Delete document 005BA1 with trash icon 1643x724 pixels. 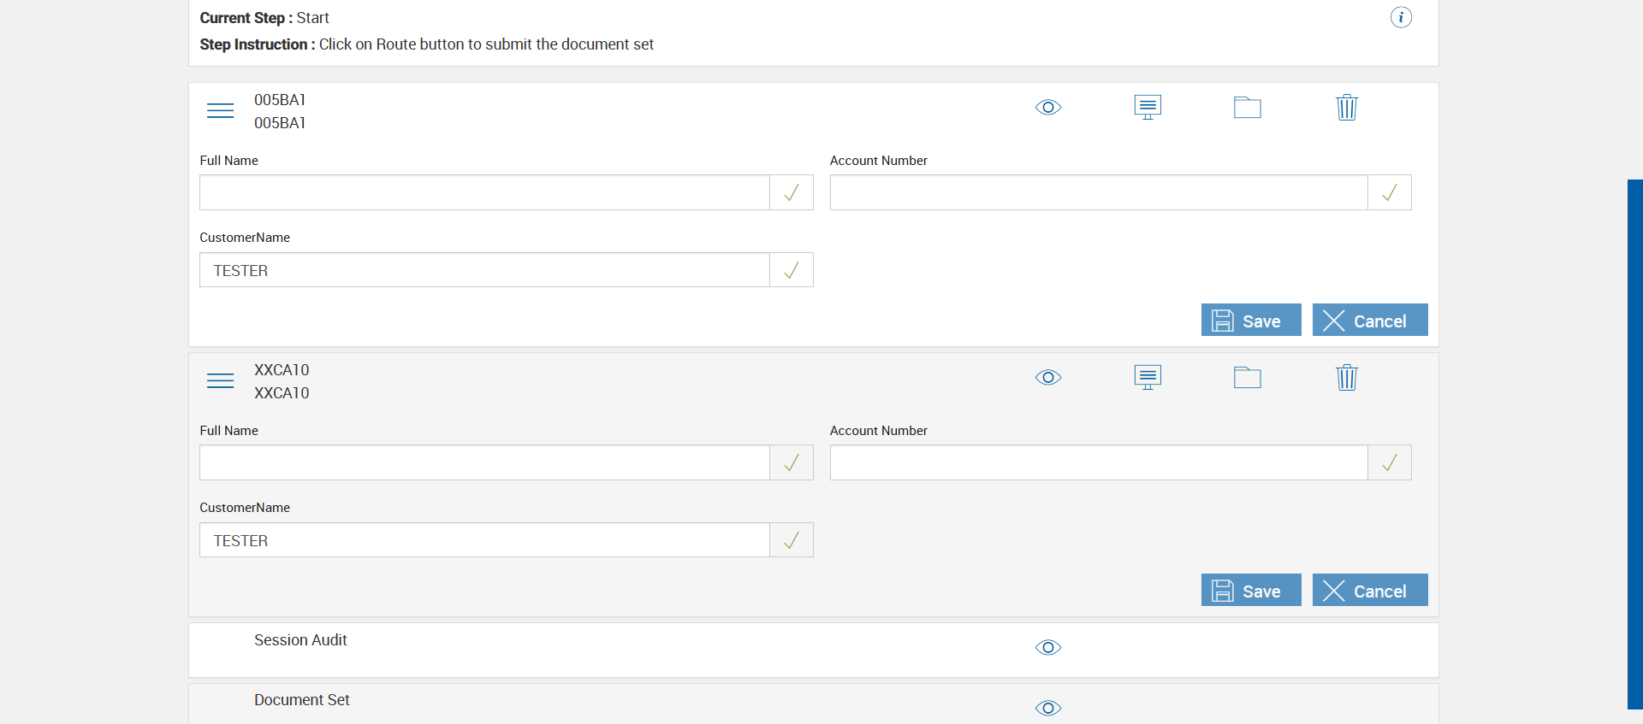(1347, 108)
